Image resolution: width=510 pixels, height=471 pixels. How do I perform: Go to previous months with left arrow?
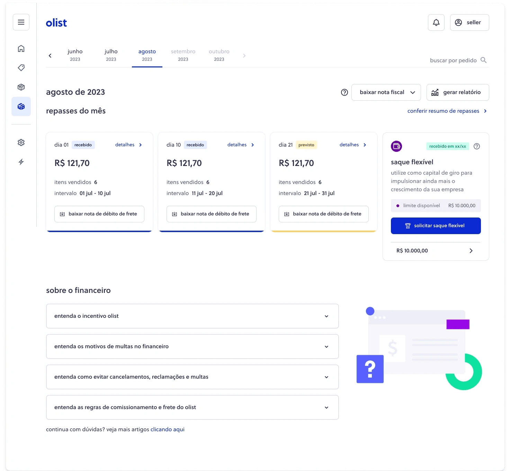[x=50, y=55]
